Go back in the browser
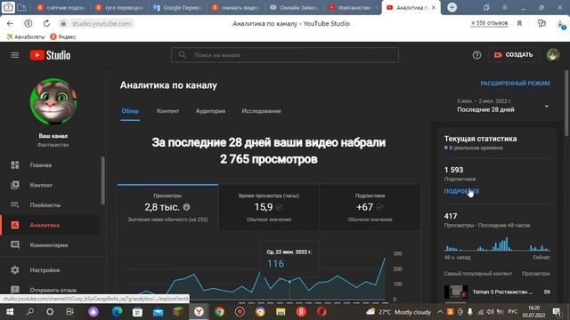 (10, 24)
